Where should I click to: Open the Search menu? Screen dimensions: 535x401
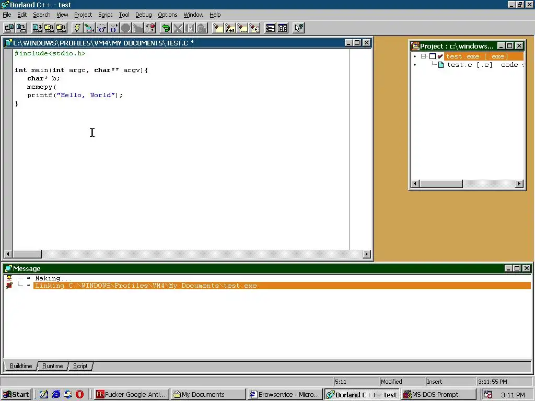point(42,15)
